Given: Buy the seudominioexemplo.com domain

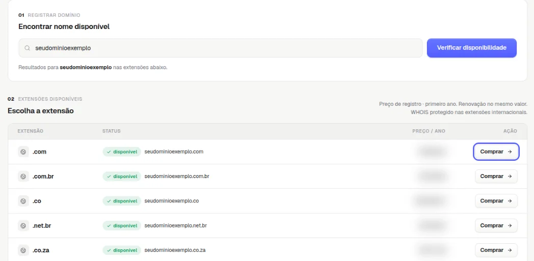Looking at the screenshot, I should (496, 152).
